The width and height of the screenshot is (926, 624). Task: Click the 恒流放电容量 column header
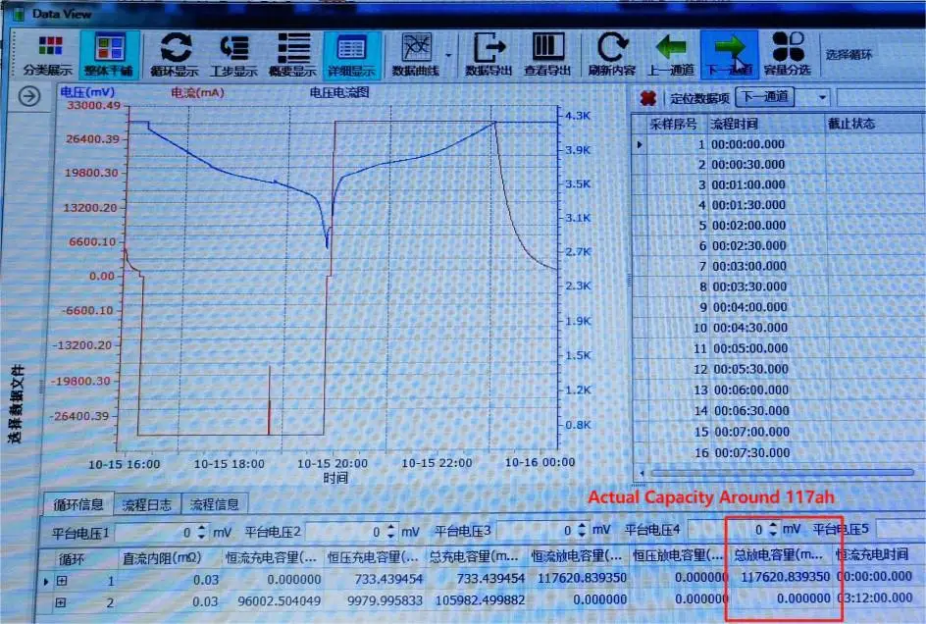(577, 556)
